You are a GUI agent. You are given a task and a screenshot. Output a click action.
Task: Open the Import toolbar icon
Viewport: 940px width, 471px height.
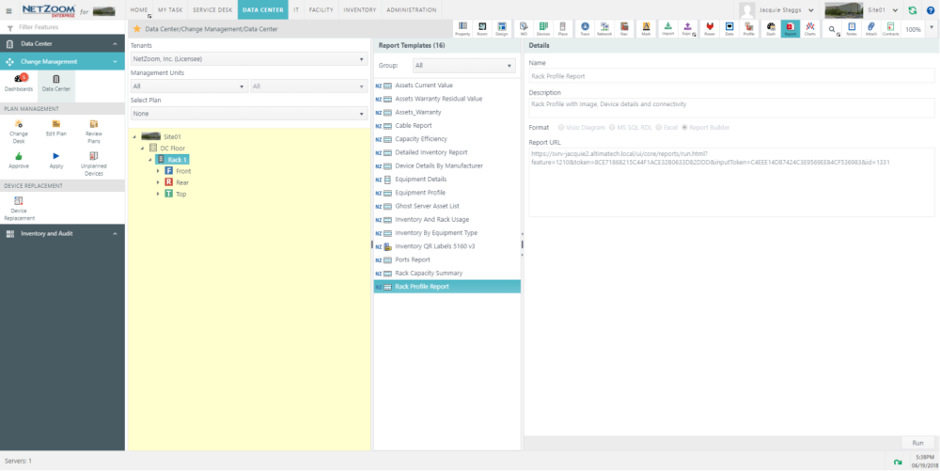tap(667, 29)
